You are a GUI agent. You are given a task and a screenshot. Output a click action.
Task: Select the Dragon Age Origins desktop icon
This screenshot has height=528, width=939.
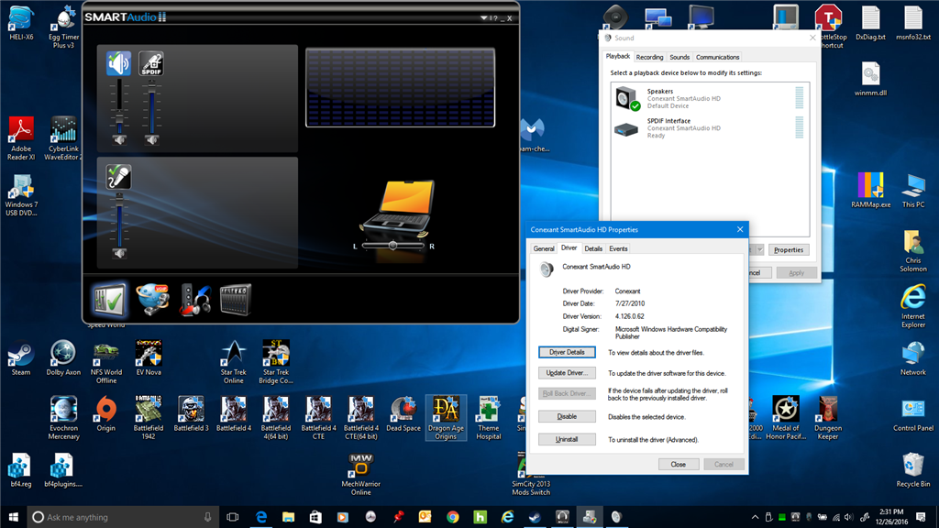[x=447, y=418]
